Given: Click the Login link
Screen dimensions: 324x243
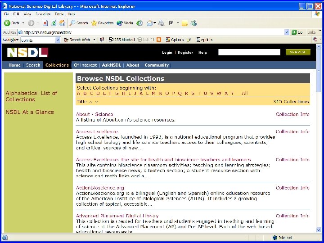Looking at the screenshot, I should pyautogui.click(x=167, y=53).
